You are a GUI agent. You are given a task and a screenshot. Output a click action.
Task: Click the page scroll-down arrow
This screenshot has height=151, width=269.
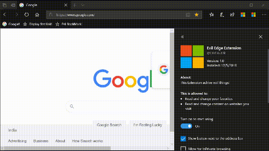(172, 144)
